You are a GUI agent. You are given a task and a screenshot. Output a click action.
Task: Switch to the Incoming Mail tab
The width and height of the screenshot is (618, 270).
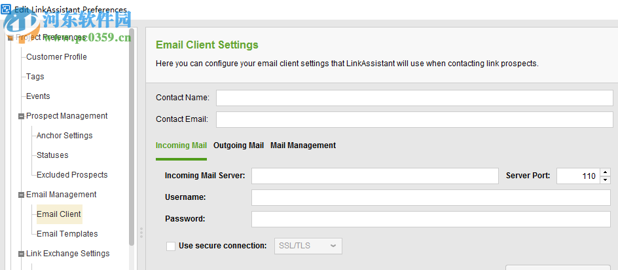point(181,145)
